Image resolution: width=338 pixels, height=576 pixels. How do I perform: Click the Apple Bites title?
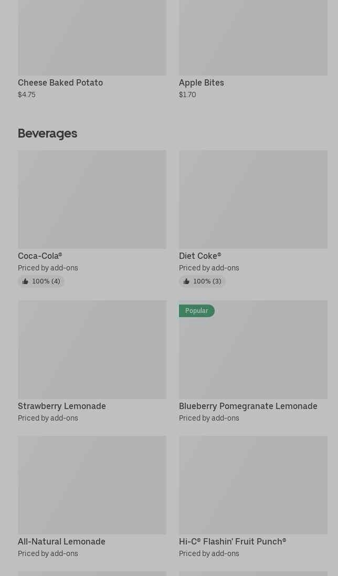point(201,83)
